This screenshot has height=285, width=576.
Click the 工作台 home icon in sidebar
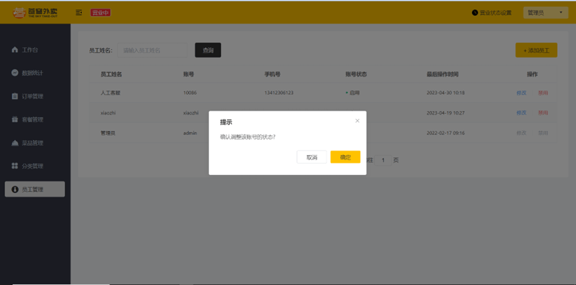pos(15,49)
